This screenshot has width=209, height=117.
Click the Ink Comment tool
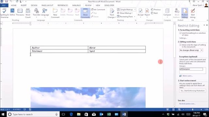pos(98,9)
